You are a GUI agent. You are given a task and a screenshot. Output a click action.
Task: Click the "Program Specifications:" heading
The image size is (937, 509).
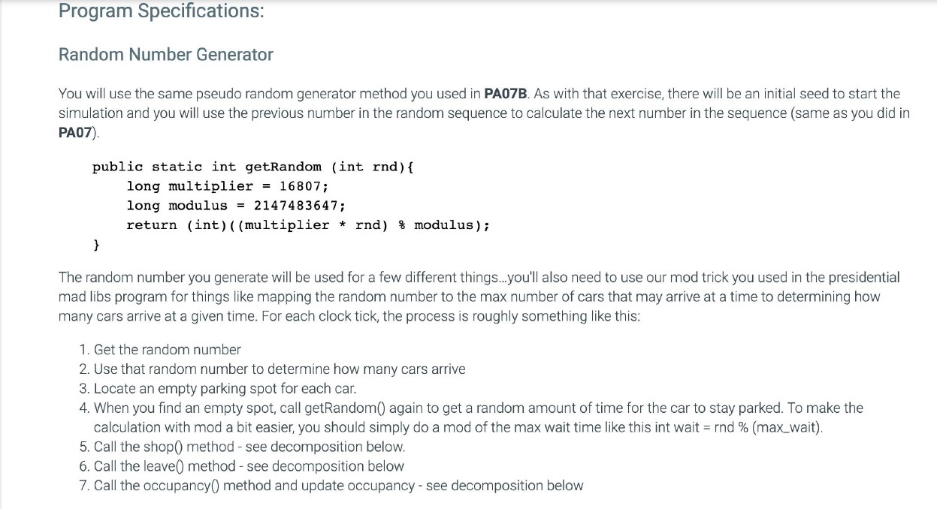(x=161, y=12)
